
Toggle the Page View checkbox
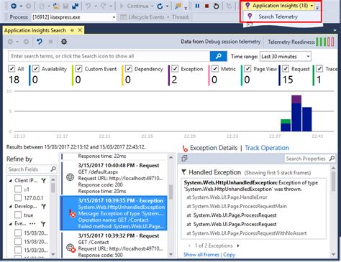247,69
